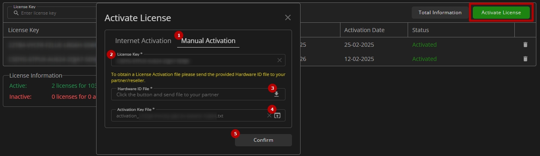
Task: Sort by Activation Date column header
Action: pos(364,30)
